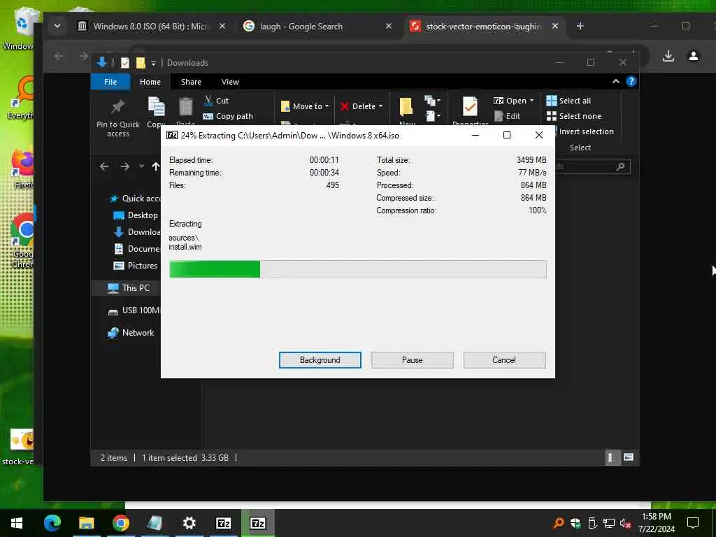The height and width of the screenshot is (537, 716).
Task: Open Easy access dropdown in ribbon
Action: pos(432,116)
